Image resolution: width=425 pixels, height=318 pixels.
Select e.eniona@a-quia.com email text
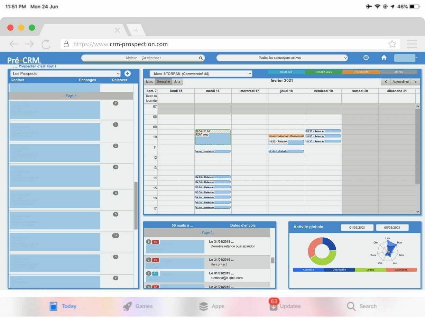[227, 278]
